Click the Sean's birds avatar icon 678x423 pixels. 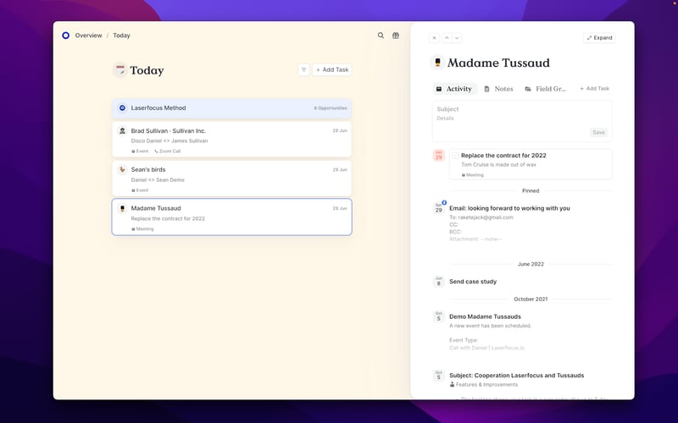[x=122, y=170]
